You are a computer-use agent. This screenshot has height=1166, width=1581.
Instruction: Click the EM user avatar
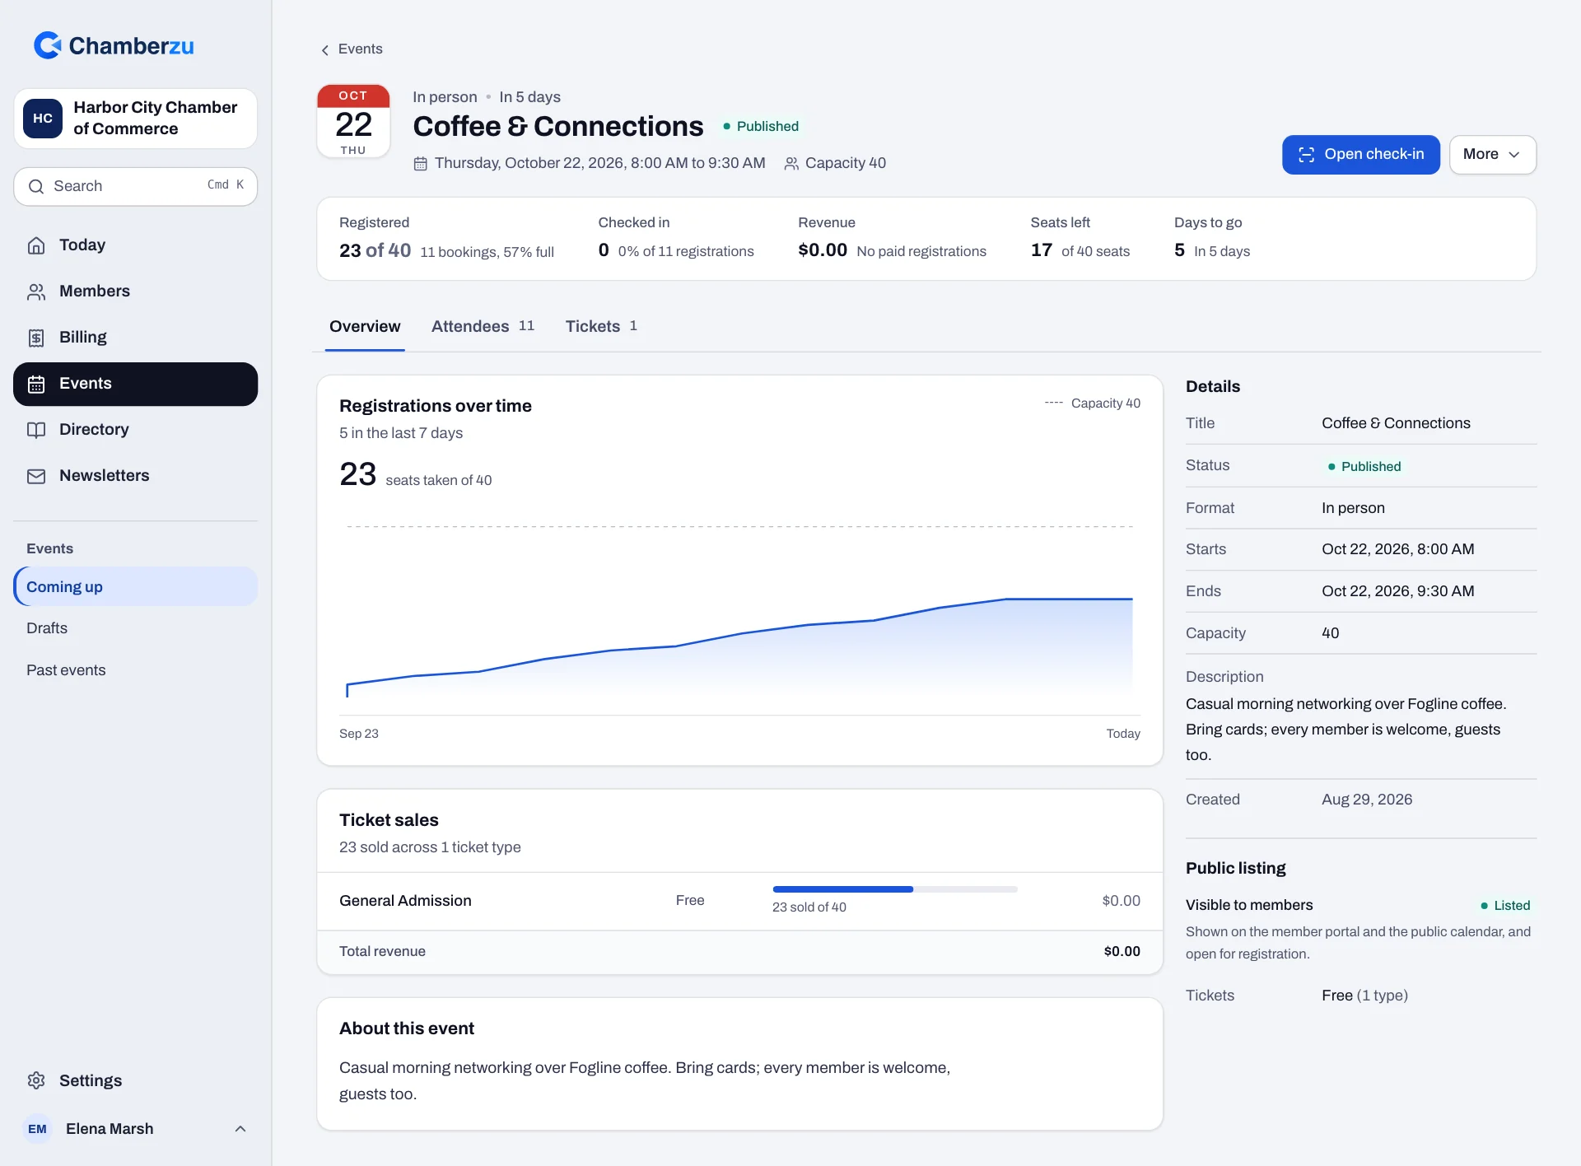(x=37, y=1129)
